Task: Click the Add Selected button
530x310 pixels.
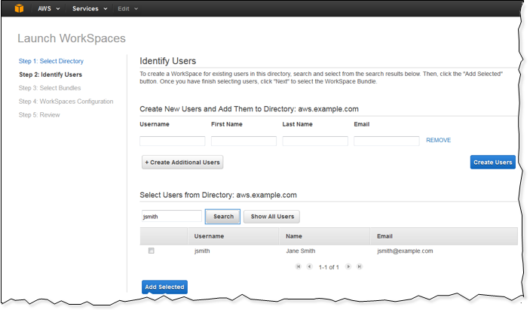Action: (x=164, y=287)
